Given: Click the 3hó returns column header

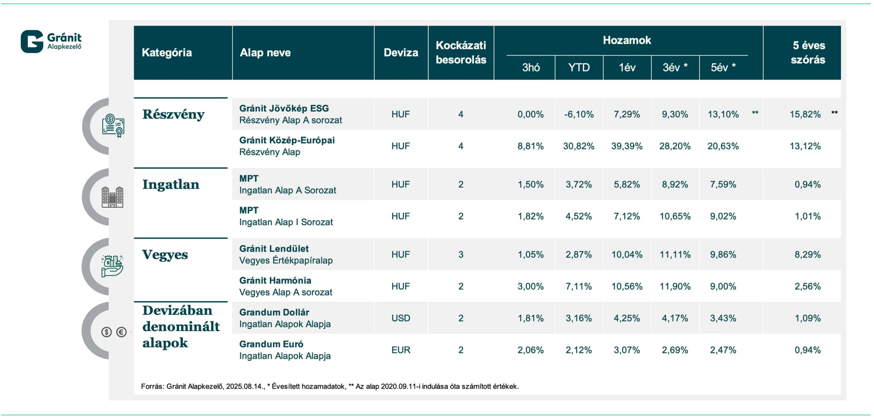Looking at the screenshot, I should [531, 68].
